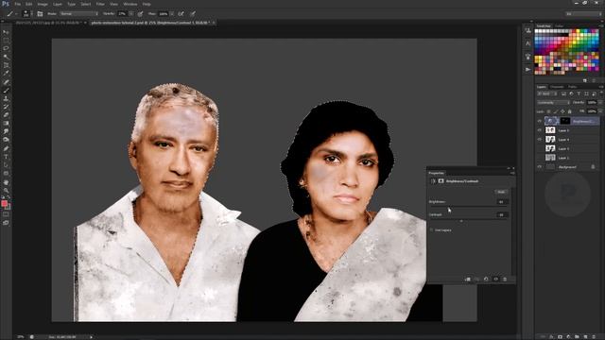This screenshot has height=340, width=605.
Task: Create new adjustment layer icon
Action: point(568,336)
